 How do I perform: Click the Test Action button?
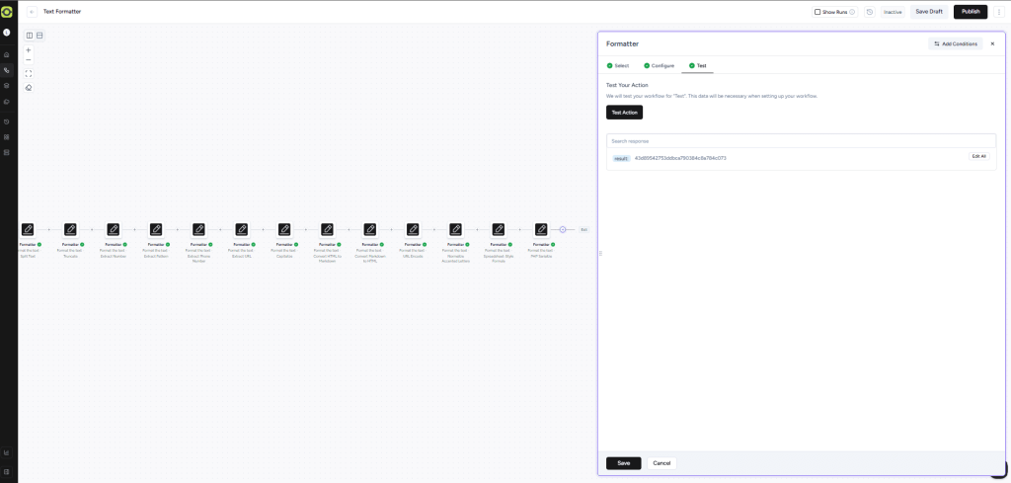pos(624,113)
